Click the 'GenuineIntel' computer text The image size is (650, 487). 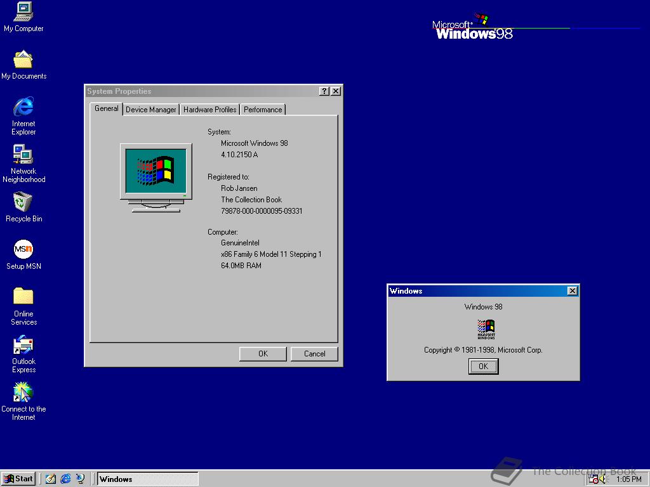click(x=240, y=243)
